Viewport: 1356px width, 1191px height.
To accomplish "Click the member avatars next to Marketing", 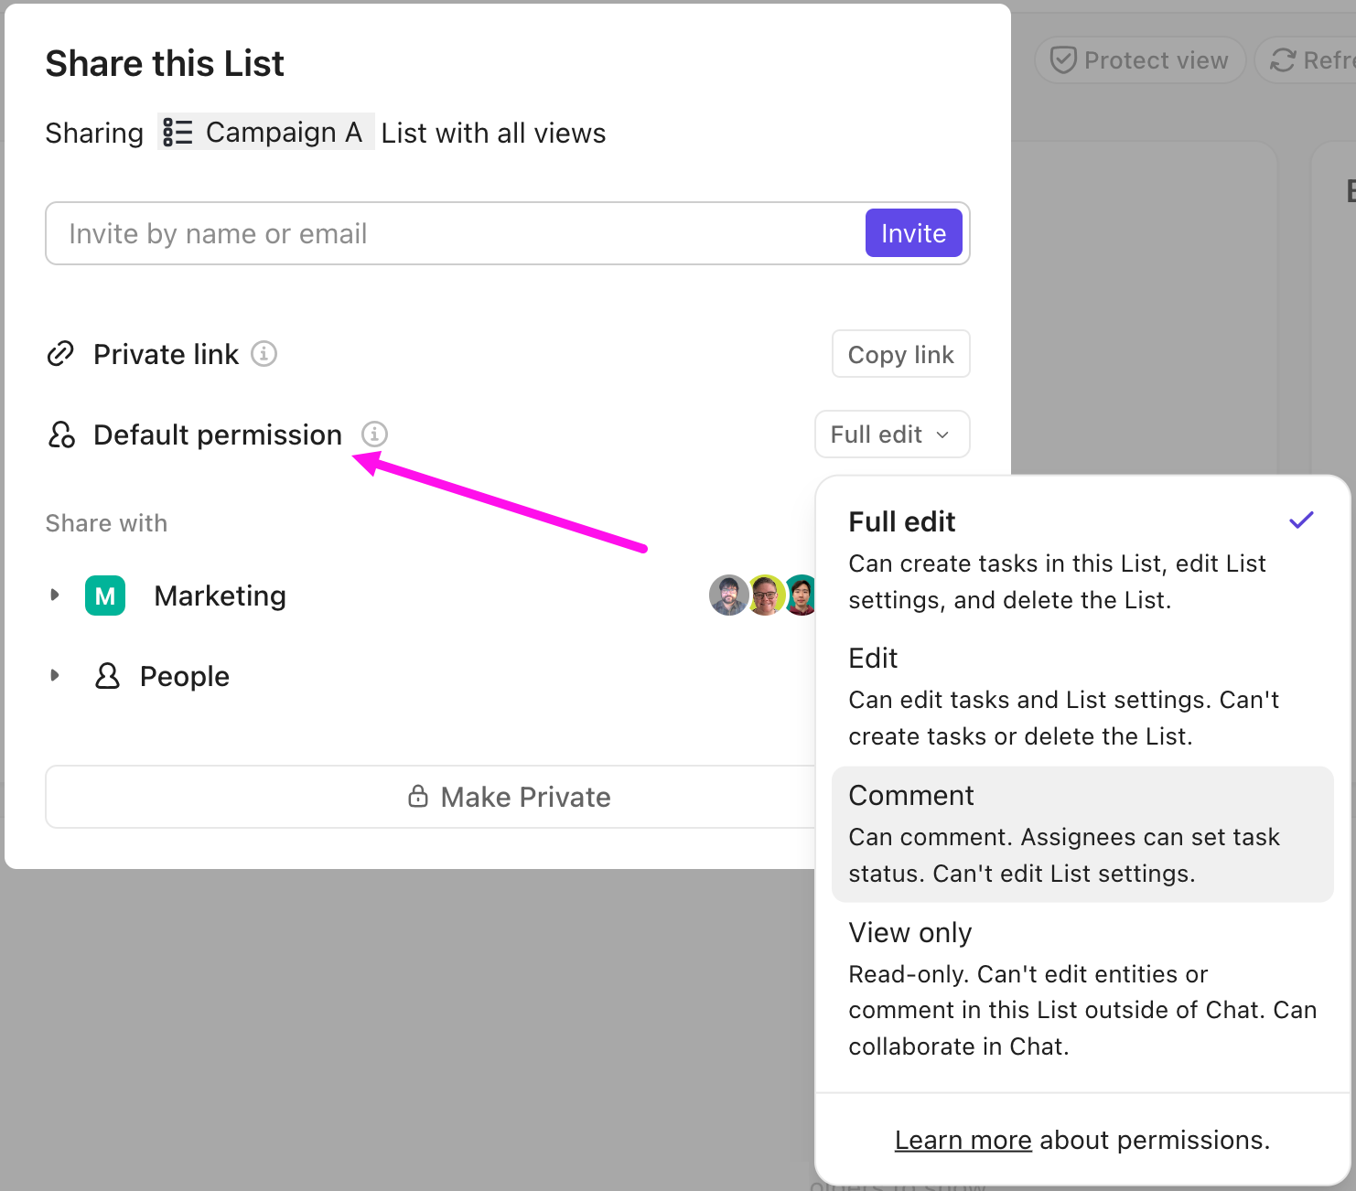I will (x=763, y=595).
